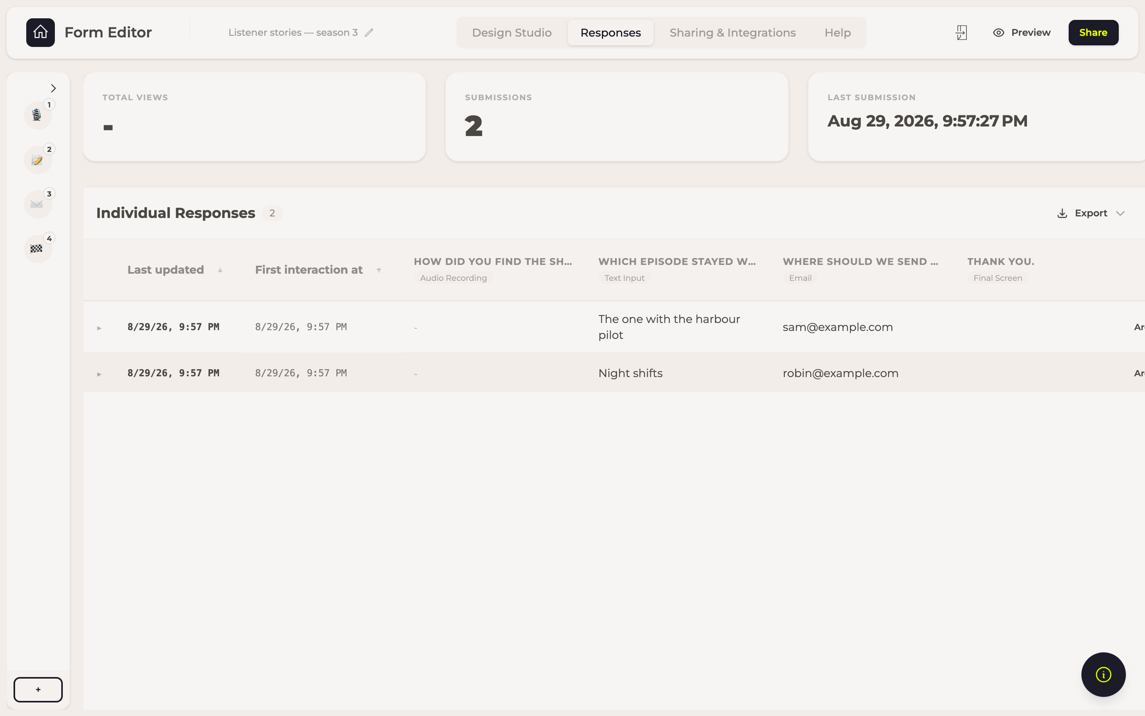Open the Export dropdown

[1091, 213]
